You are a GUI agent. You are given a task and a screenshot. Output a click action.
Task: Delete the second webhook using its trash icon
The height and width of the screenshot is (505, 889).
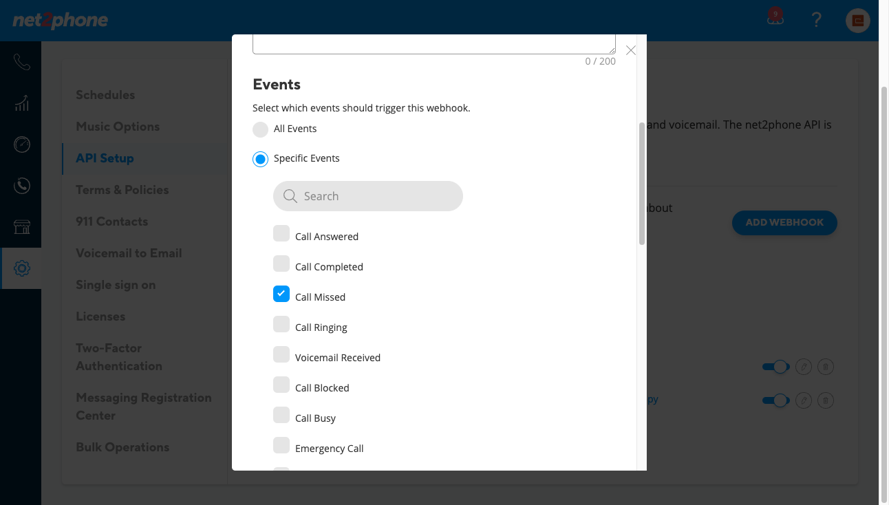pyautogui.click(x=826, y=400)
